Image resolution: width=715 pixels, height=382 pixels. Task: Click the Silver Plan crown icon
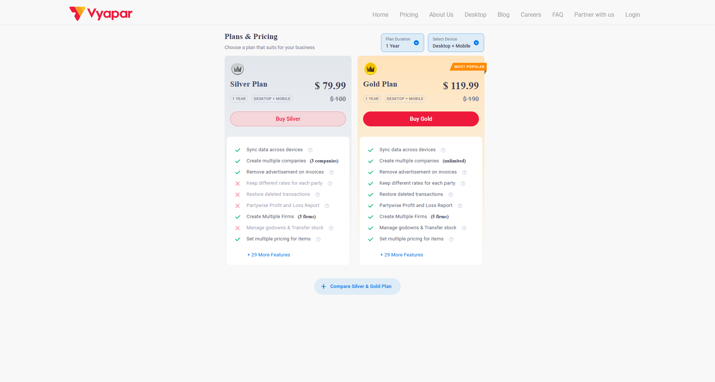[x=238, y=69]
